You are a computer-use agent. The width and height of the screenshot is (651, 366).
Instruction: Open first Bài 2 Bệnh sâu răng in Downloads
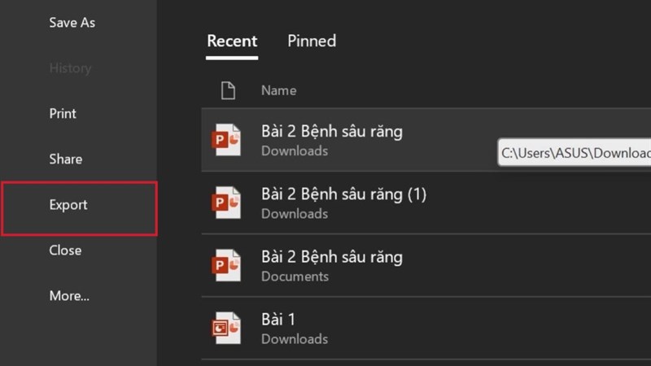331,132
